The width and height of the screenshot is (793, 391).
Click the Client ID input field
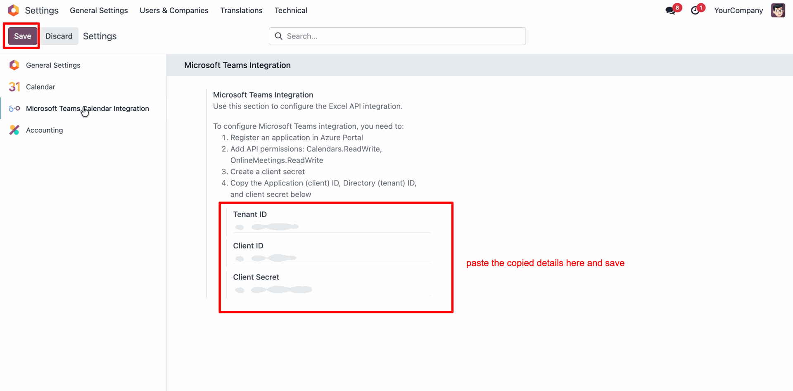pyautogui.click(x=332, y=258)
